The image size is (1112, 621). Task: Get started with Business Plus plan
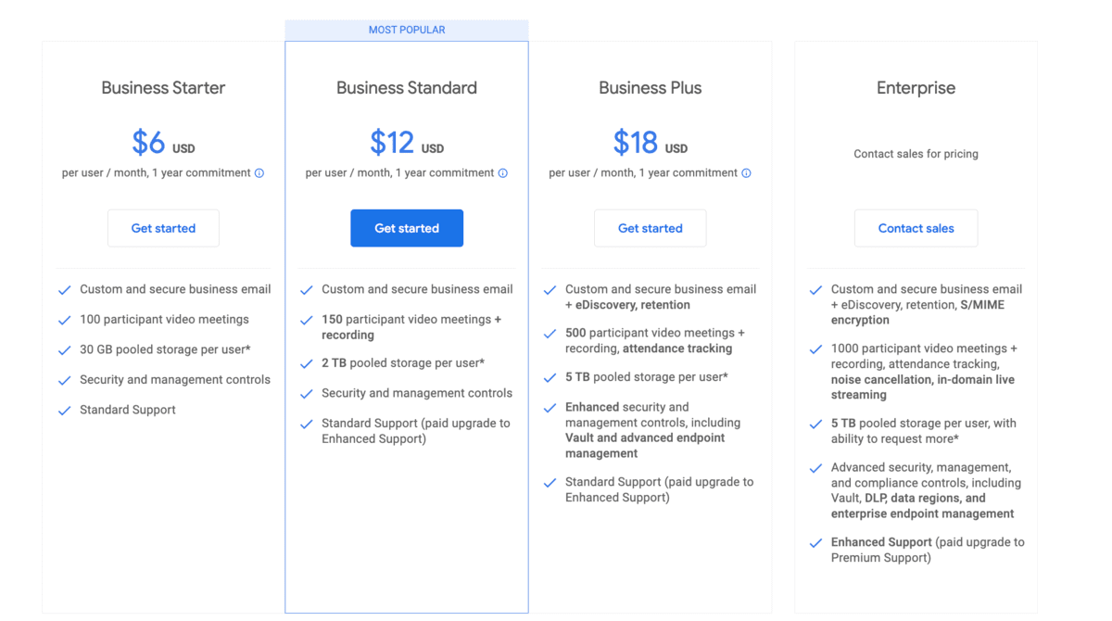pos(651,228)
